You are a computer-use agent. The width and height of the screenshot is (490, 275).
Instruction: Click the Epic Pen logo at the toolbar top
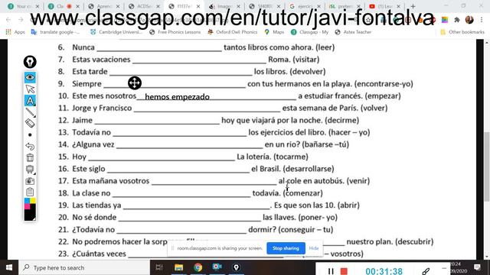coord(30,62)
